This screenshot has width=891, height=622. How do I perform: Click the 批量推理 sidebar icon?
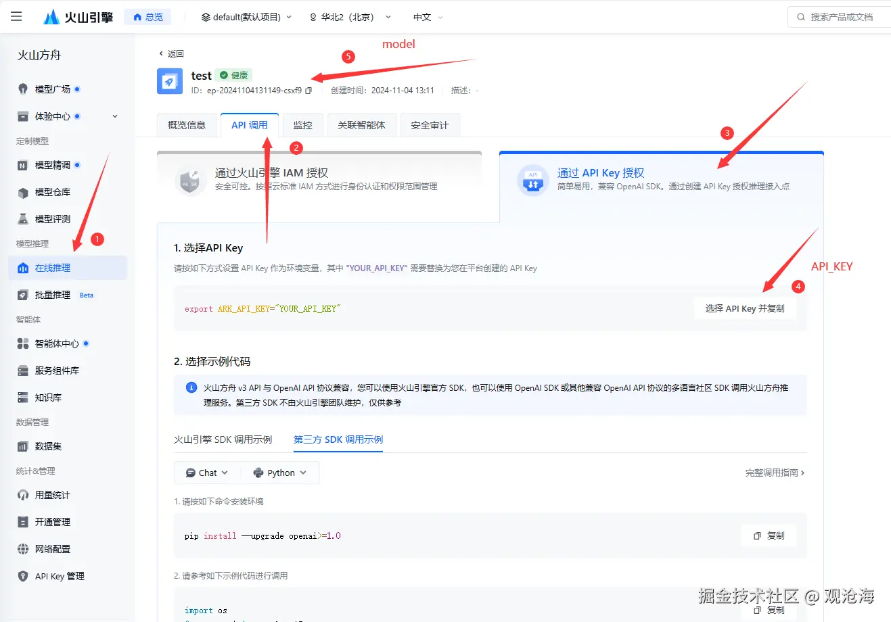(23, 295)
